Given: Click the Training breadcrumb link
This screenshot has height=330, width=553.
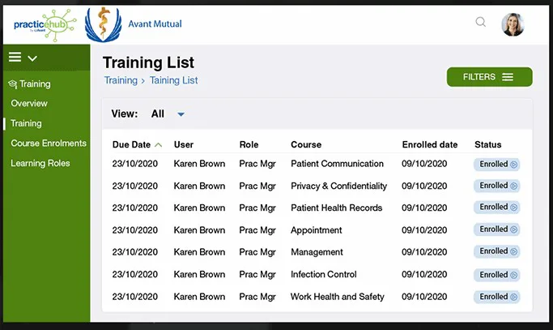Looking at the screenshot, I should click(x=121, y=80).
